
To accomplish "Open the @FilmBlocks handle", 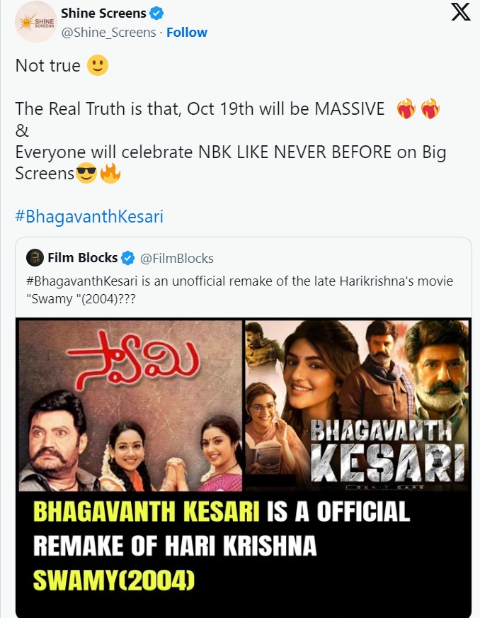I will 177,259.
